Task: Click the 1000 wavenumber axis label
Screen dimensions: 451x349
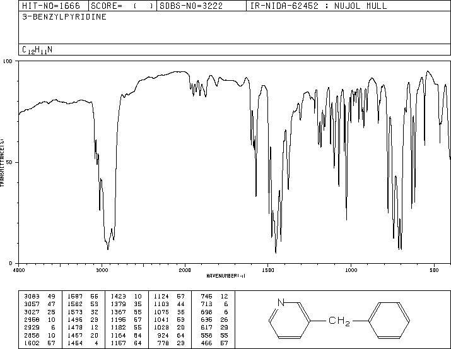Action: 351,270
